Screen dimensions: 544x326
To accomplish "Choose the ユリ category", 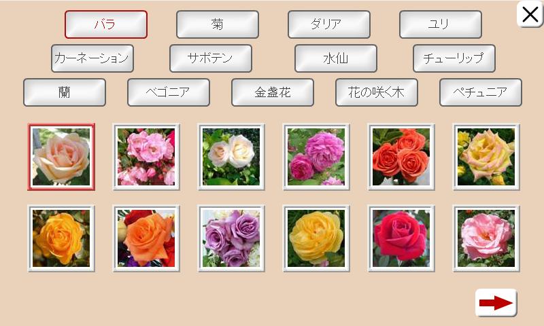I will click(441, 24).
